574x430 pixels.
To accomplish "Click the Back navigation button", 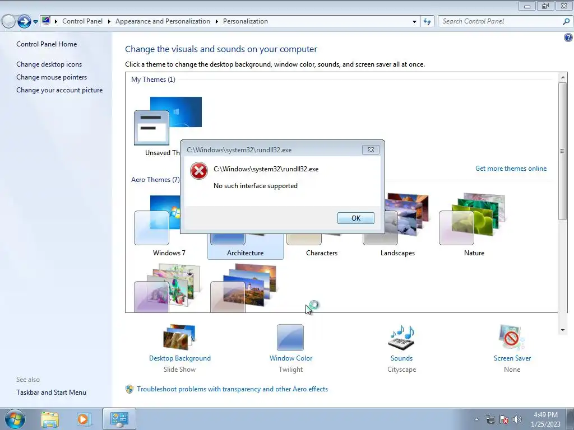I will 8,21.
